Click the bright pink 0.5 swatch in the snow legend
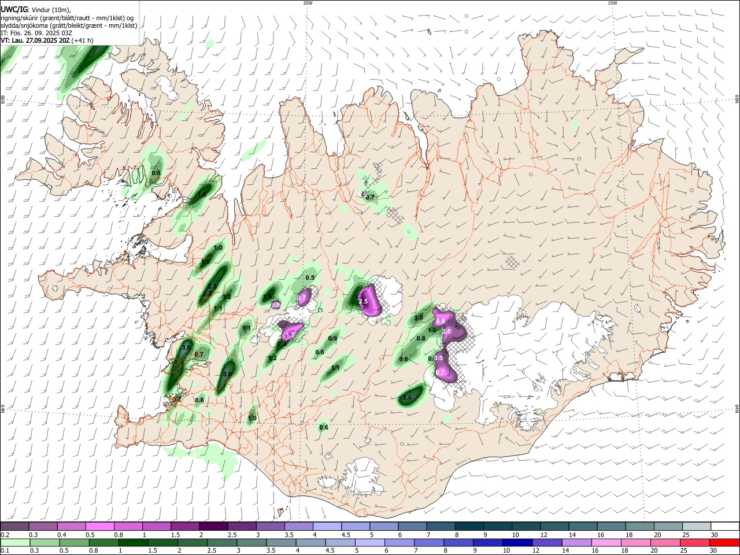This screenshot has width=740, height=555. pos(99,526)
